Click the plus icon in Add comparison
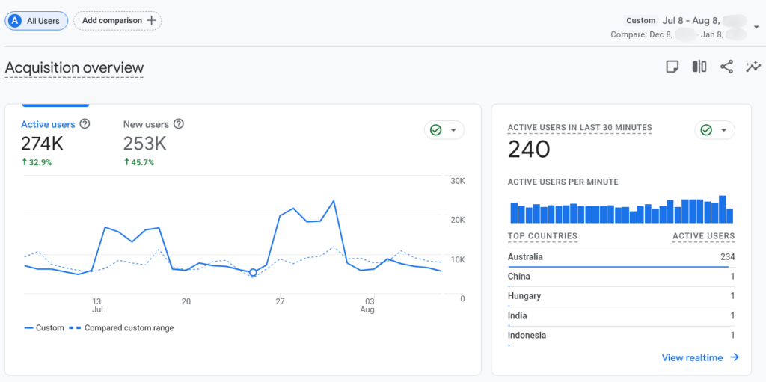766x382 pixels. tap(151, 20)
